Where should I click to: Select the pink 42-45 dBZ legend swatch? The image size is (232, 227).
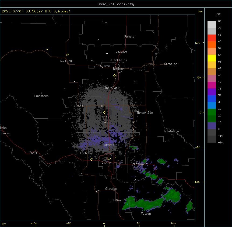click(212, 78)
